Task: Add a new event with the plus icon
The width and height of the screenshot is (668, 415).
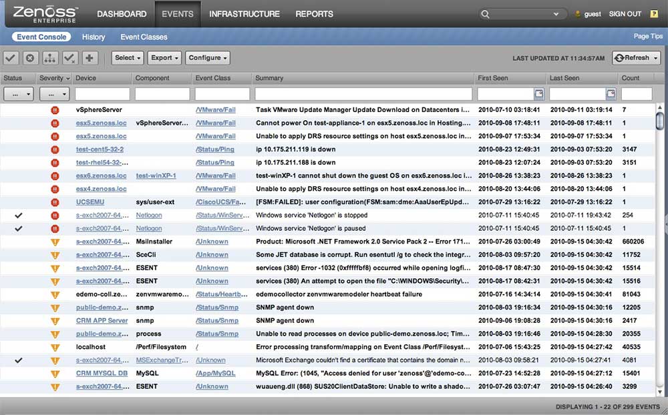Action: point(90,58)
